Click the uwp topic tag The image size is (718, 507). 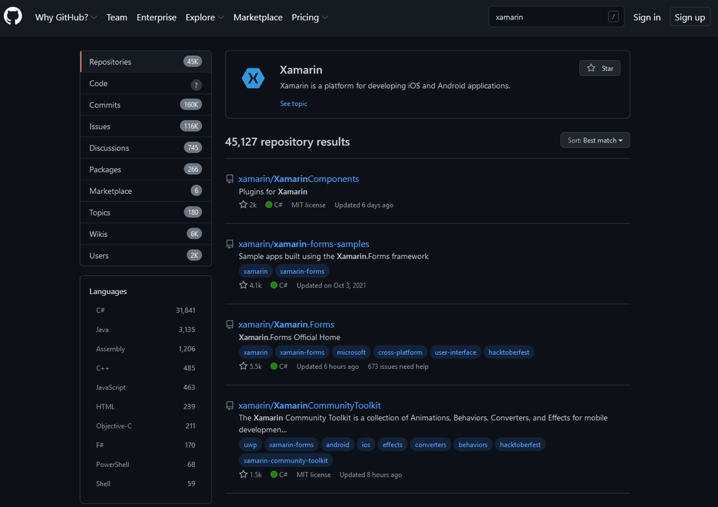(x=251, y=445)
